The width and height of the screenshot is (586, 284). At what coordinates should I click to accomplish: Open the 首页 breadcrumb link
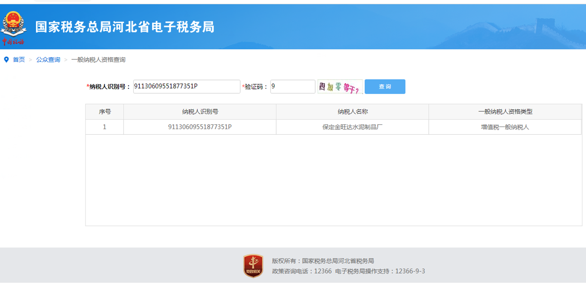tap(18, 60)
